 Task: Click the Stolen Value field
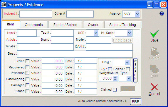point(53,61)
